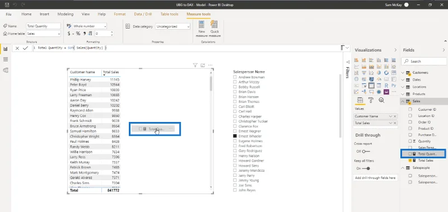
Task: Tick the Quantity field checkbox
Action: 410,141
